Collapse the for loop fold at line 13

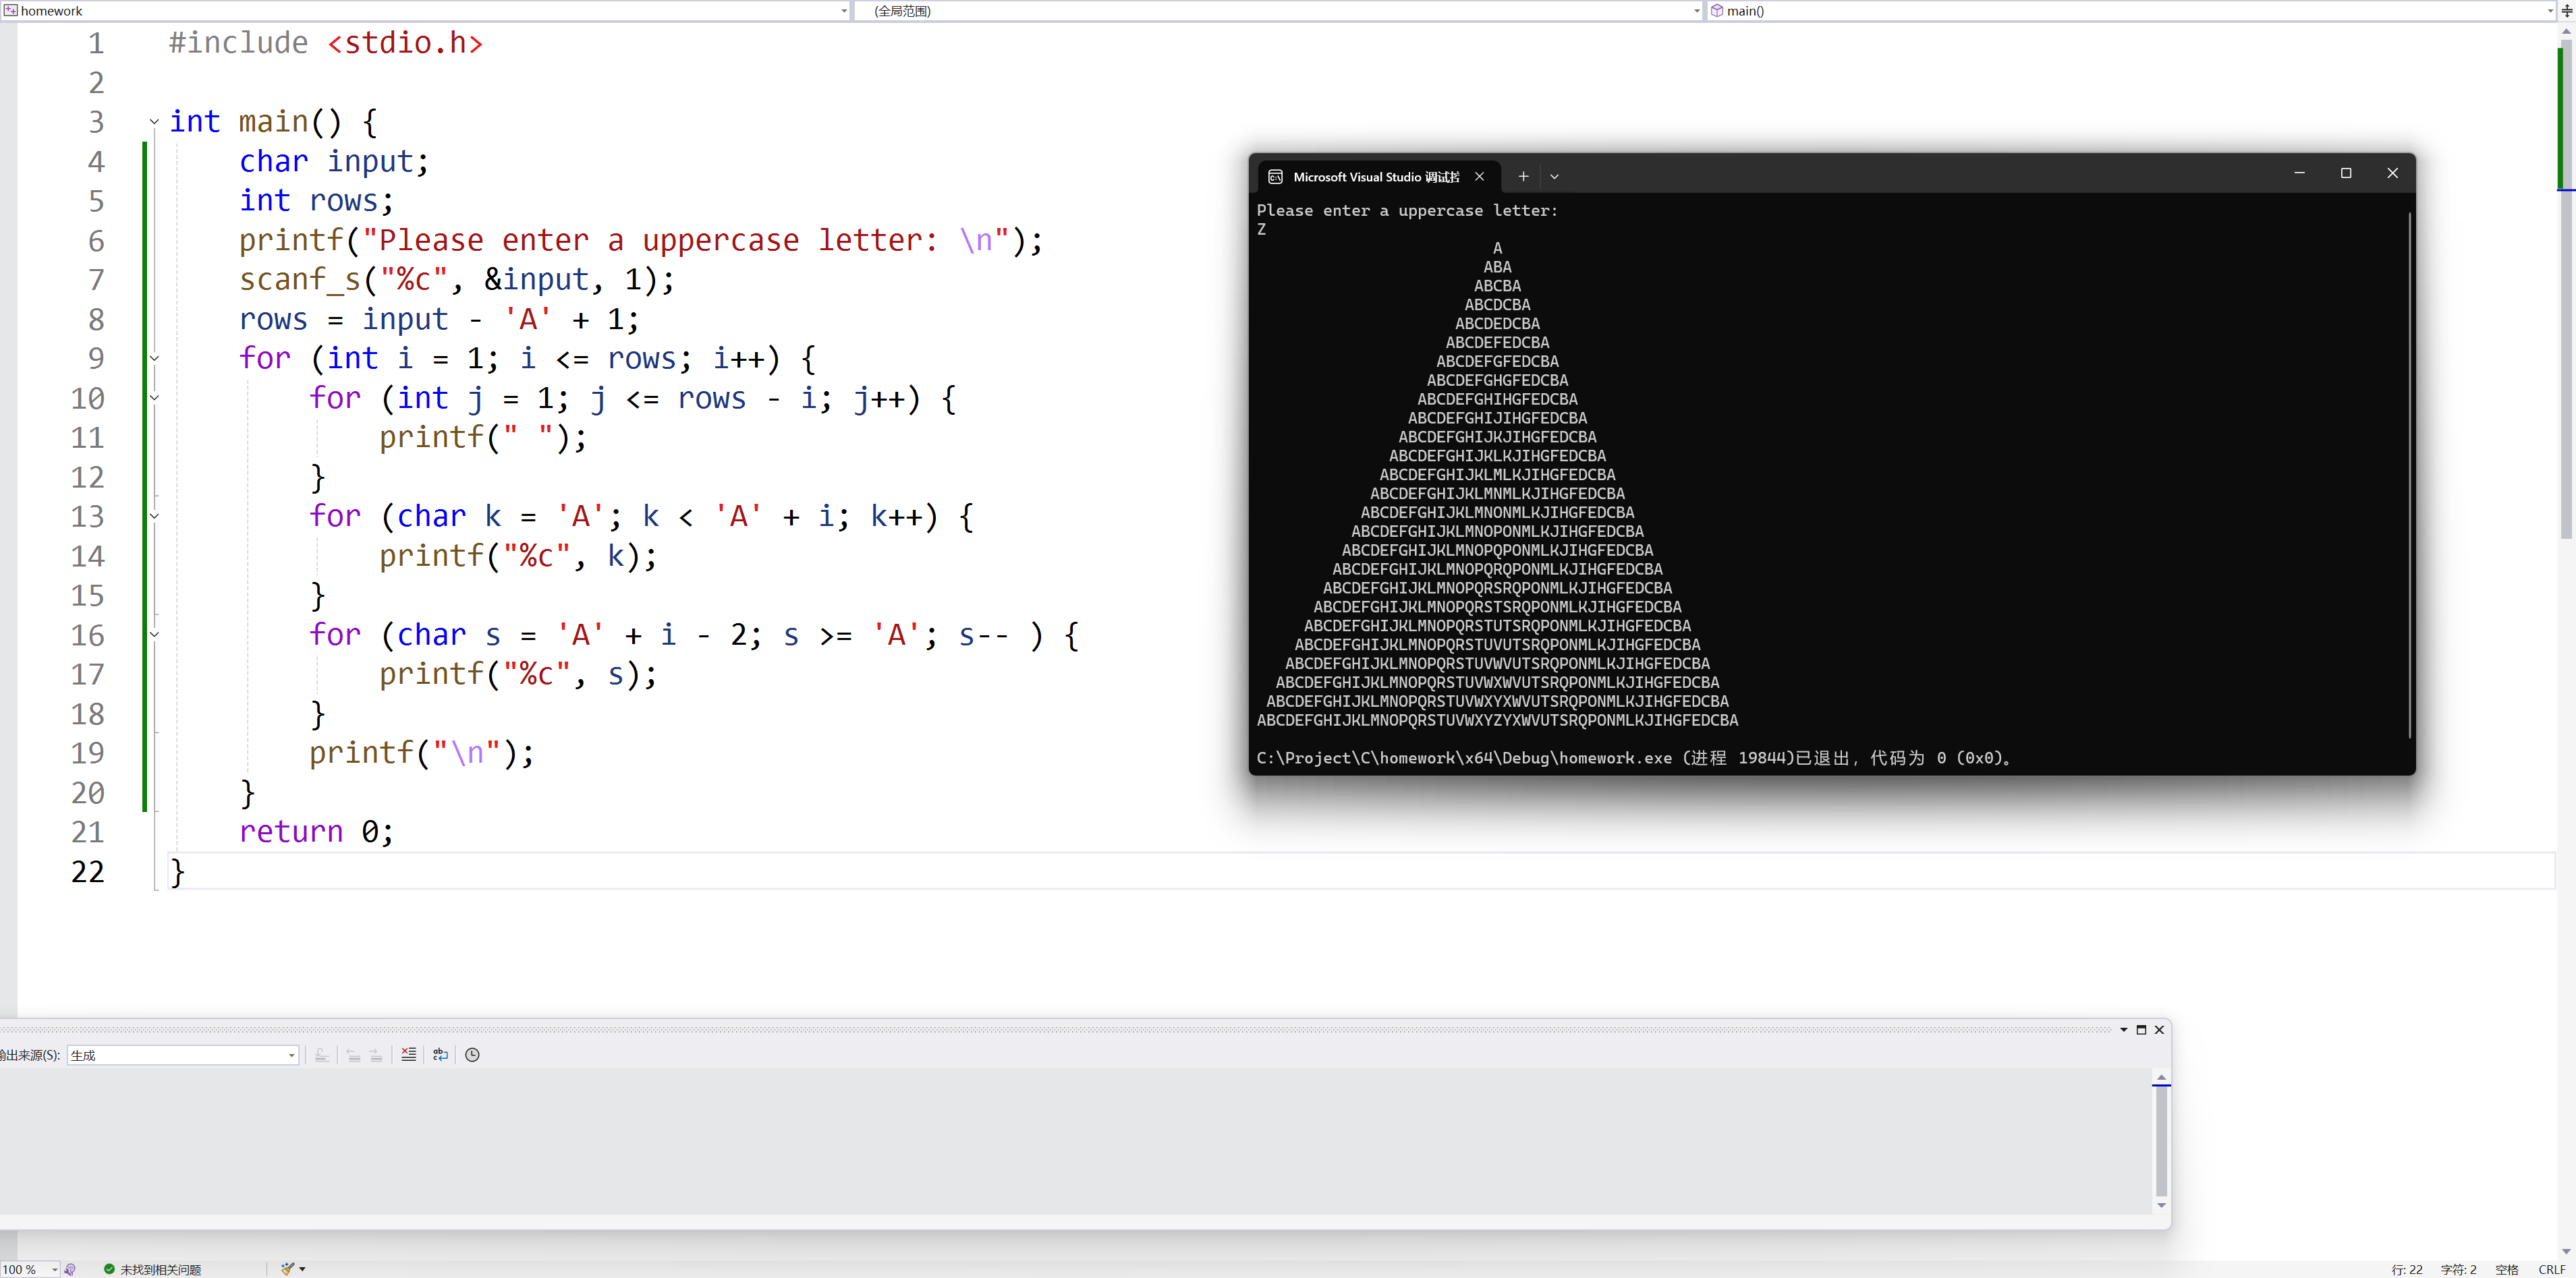click(x=154, y=516)
